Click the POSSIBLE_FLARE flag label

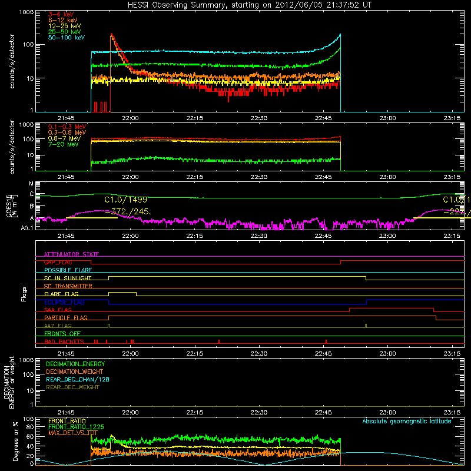[x=68, y=270]
